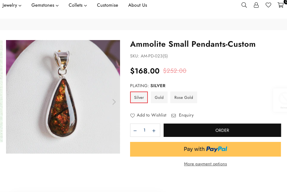Decrease quantity with minus icon

[135, 131]
